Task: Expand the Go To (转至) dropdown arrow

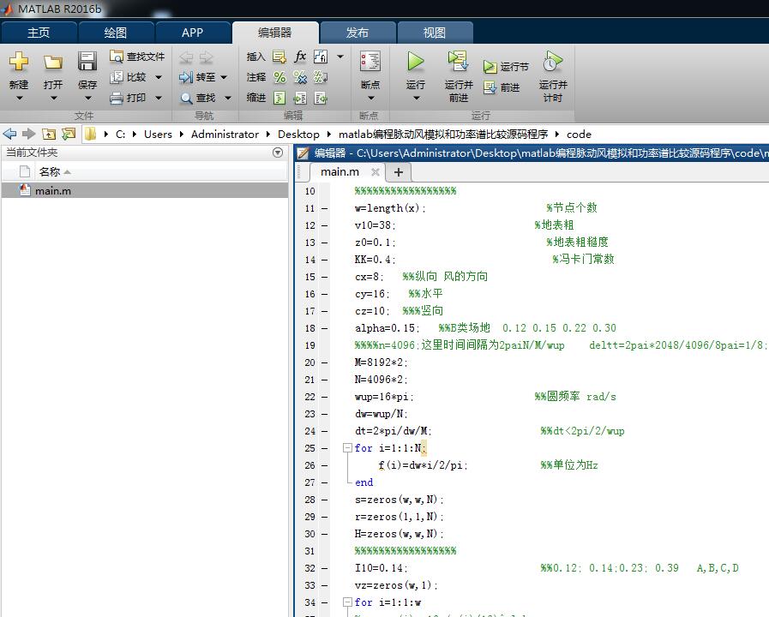Action: [x=224, y=77]
